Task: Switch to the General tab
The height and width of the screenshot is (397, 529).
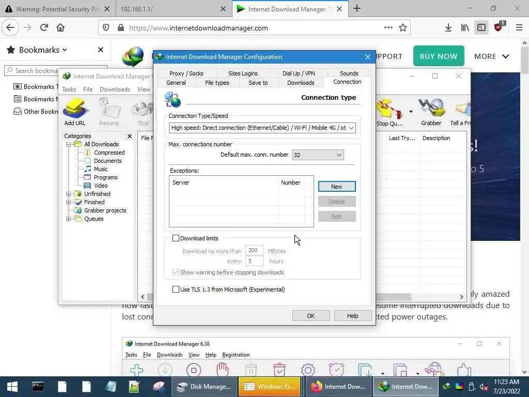Action: (176, 83)
